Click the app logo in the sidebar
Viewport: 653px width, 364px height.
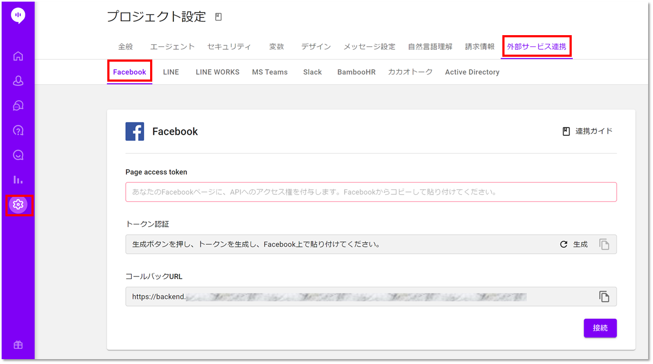(x=18, y=16)
